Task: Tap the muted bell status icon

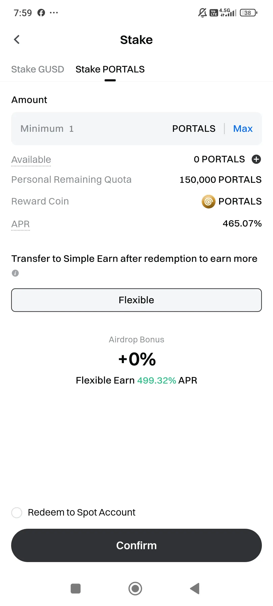Action: [x=202, y=13]
